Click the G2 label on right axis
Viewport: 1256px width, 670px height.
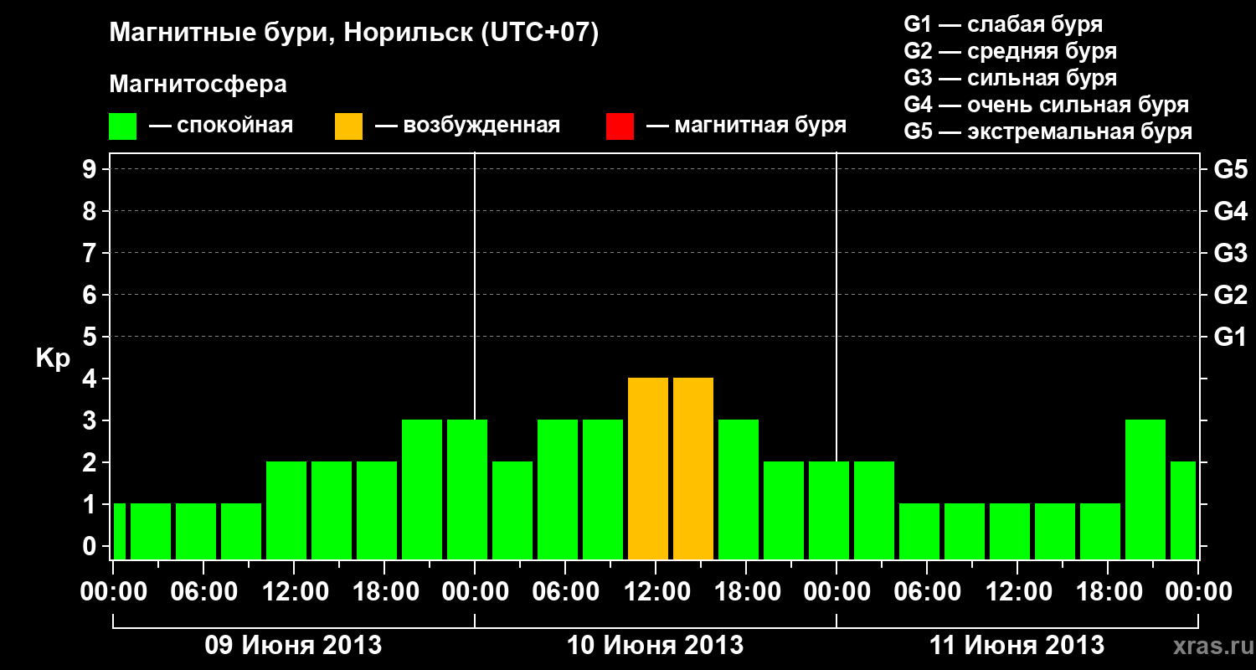[x=1230, y=295]
